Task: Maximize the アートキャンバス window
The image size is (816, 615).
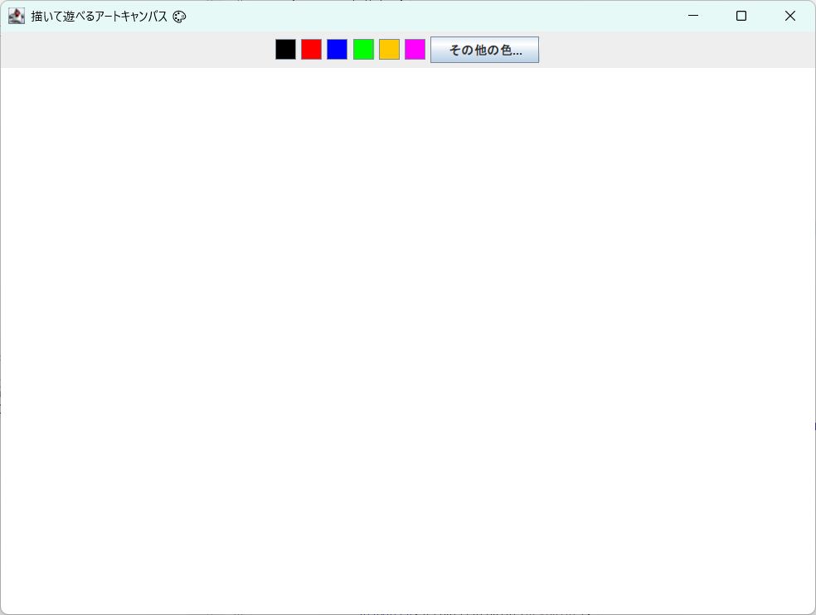Action: click(x=741, y=16)
